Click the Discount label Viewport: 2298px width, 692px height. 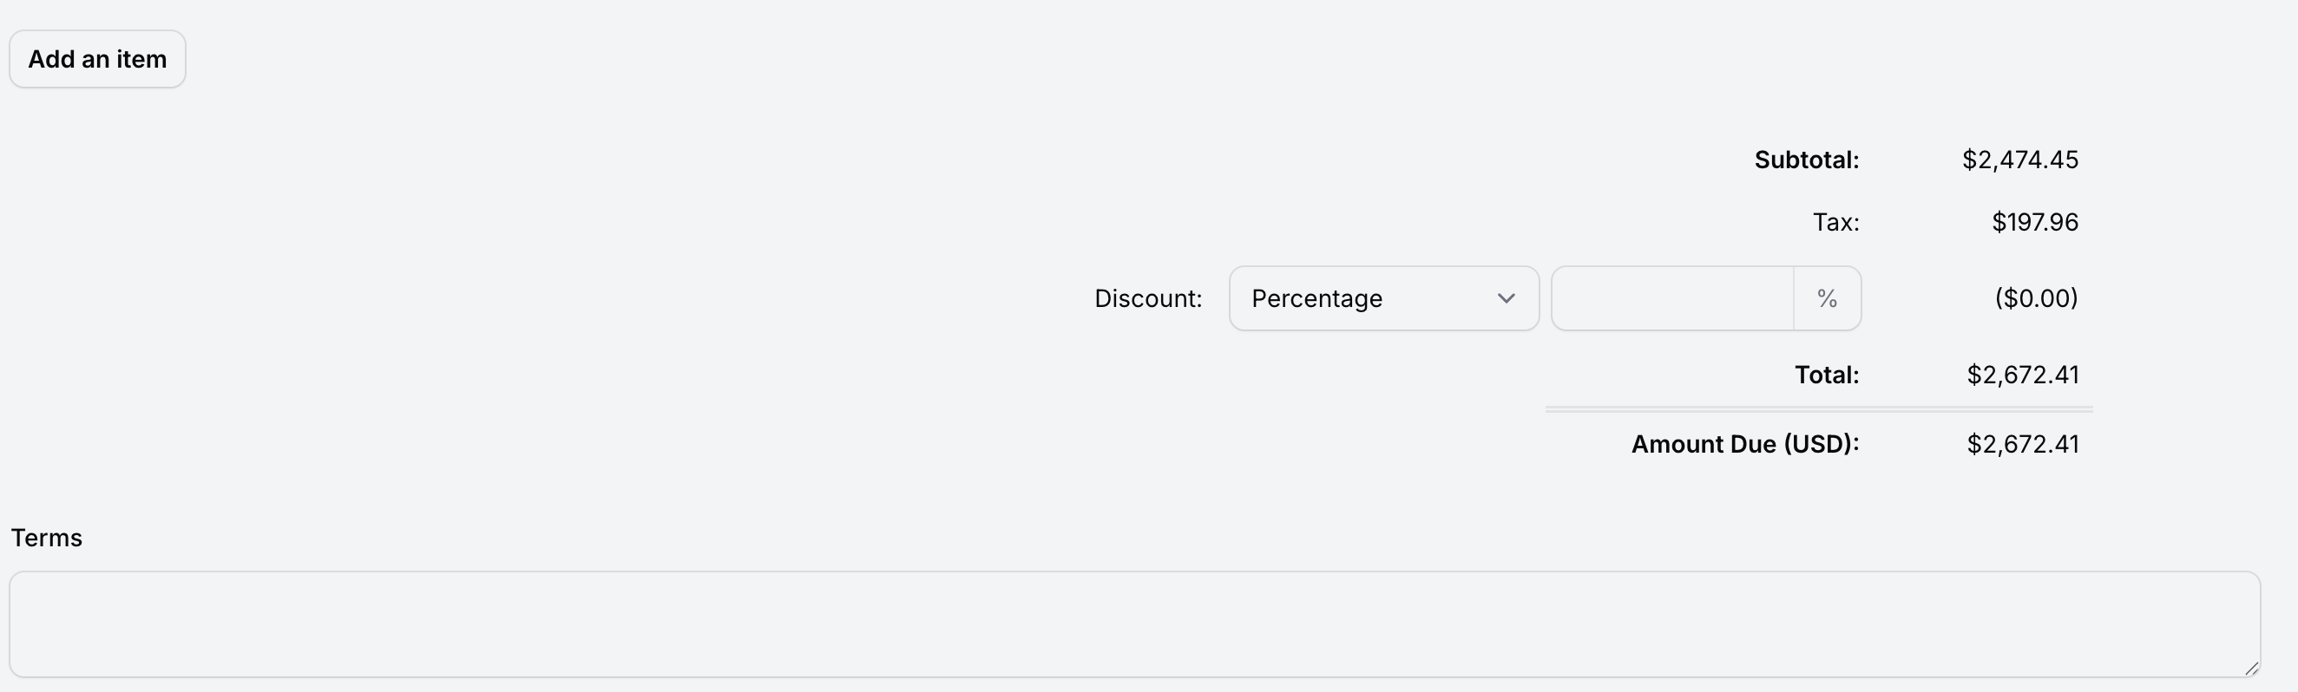coord(1148,297)
